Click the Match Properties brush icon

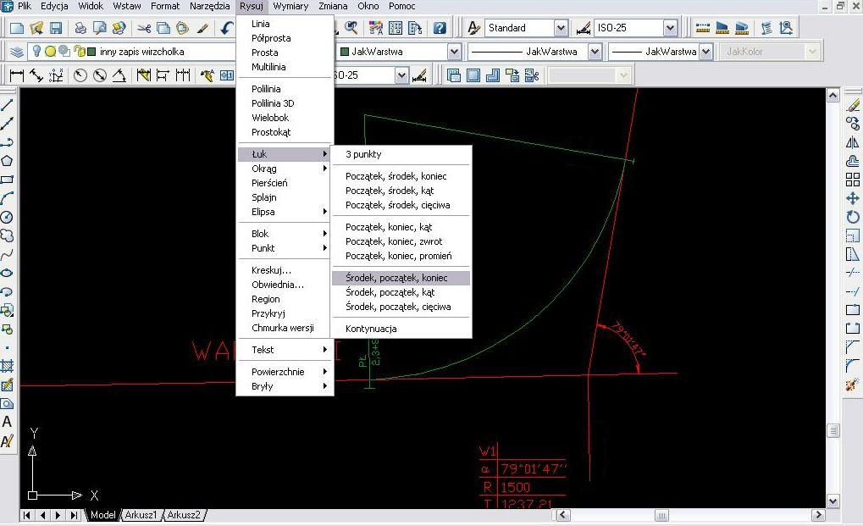(202, 28)
